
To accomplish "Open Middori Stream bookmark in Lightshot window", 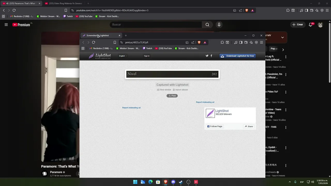I will coord(128,48).
